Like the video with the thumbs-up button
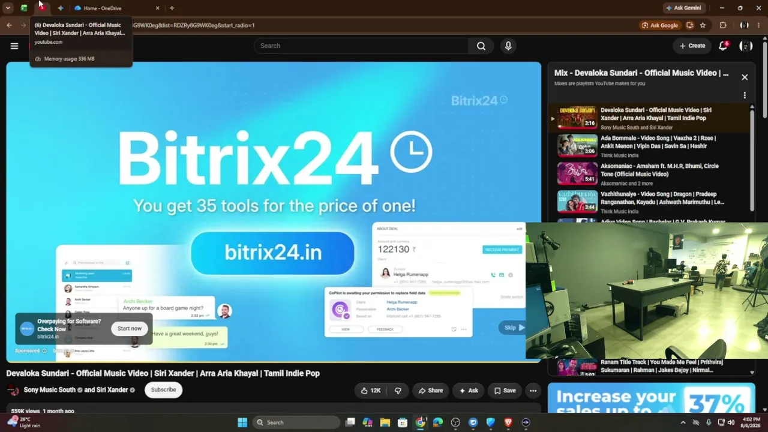Image resolution: width=768 pixels, height=432 pixels. (x=371, y=391)
